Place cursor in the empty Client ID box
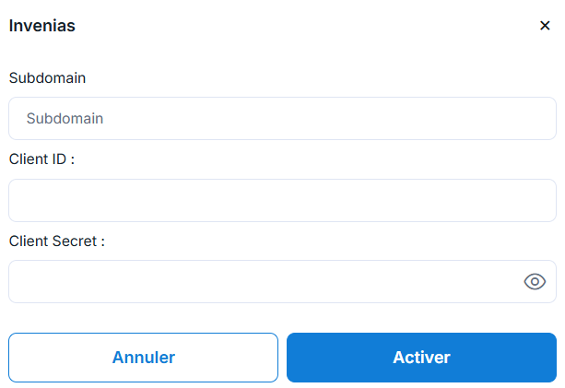 point(282,200)
